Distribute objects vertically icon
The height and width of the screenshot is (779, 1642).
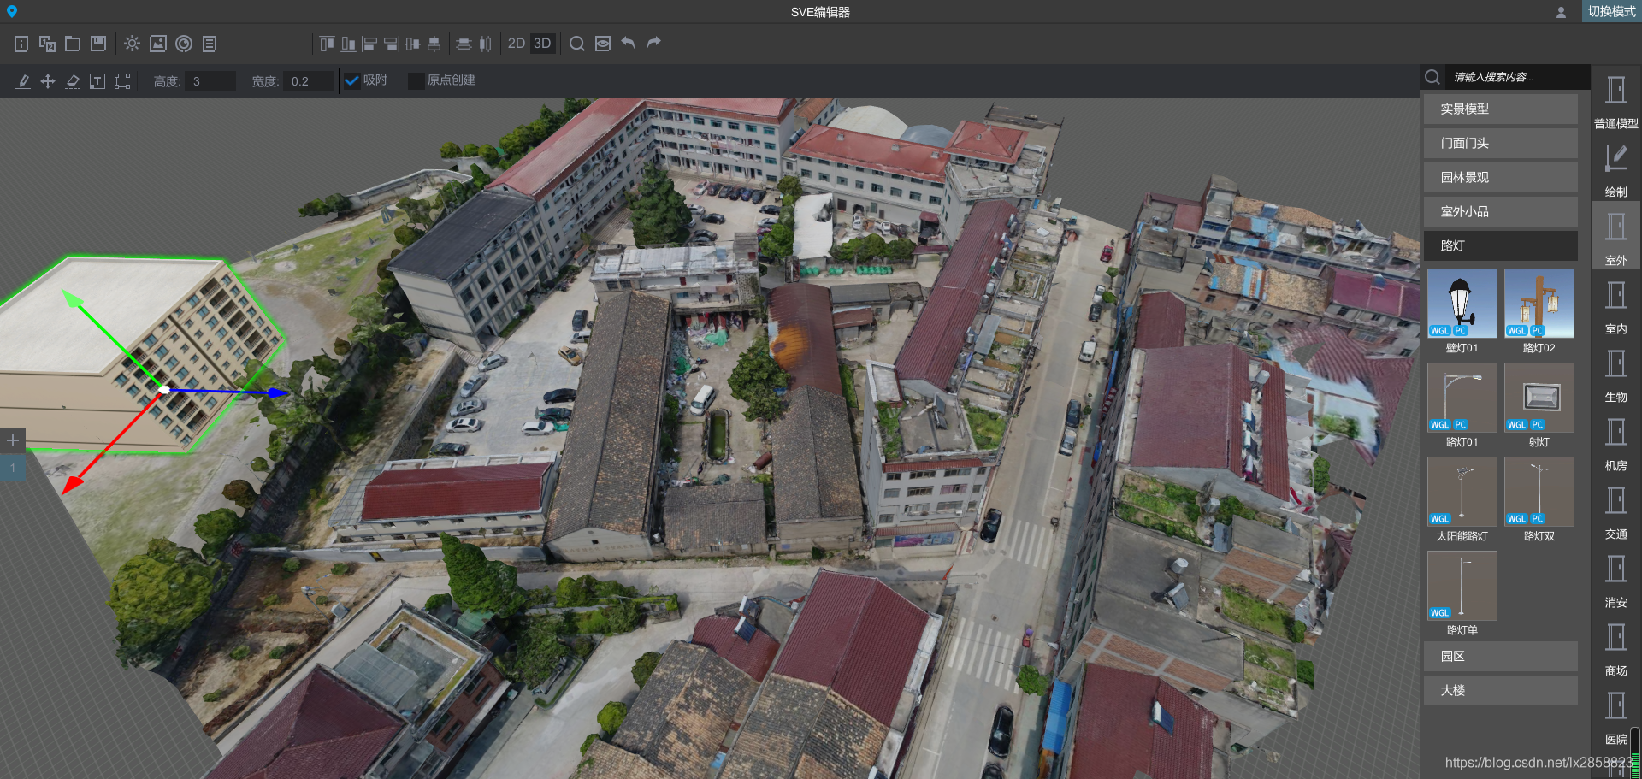pos(464,44)
